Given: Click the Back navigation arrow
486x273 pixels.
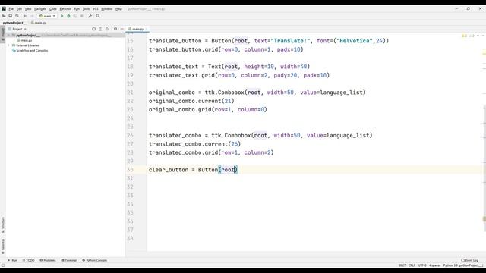Looking at the screenshot, I should [25, 16].
